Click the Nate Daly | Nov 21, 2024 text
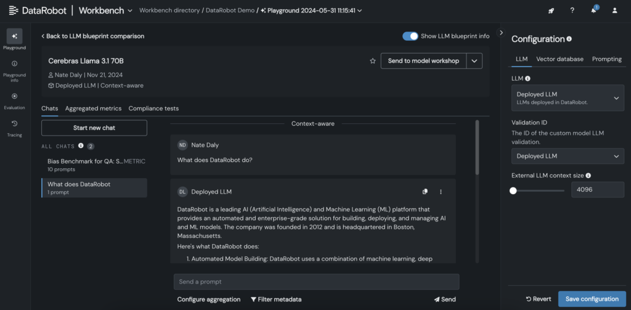 [85, 75]
